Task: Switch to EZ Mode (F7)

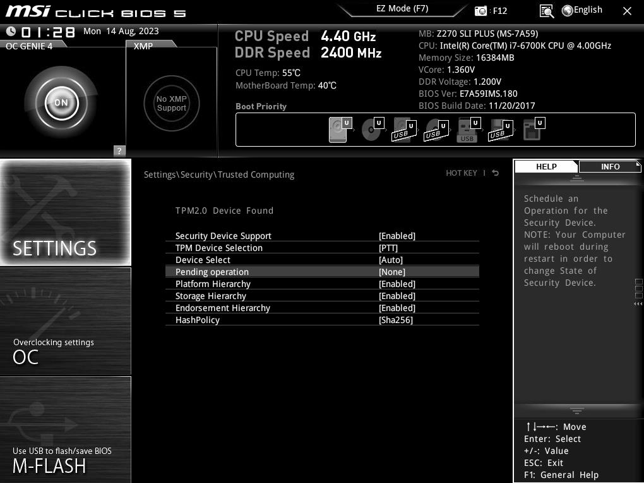Action: (402, 9)
